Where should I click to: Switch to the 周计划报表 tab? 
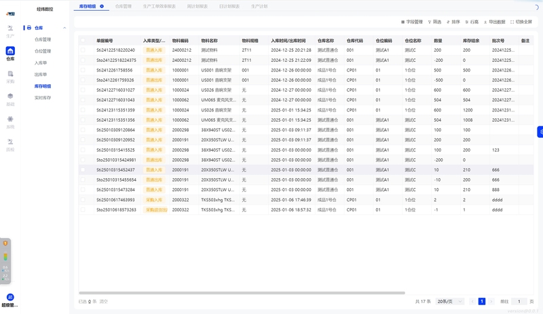(198, 6)
